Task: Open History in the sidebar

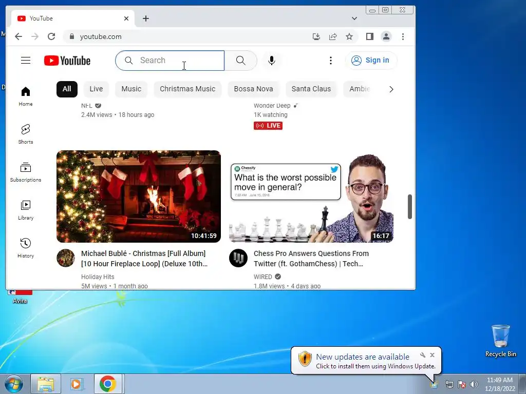Action: pos(26,248)
